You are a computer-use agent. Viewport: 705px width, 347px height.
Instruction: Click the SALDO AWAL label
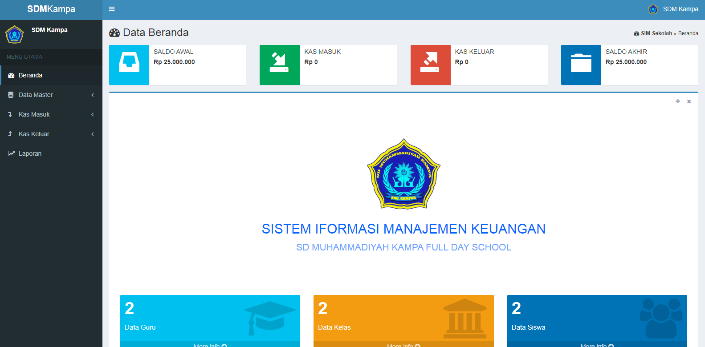click(173, 52)
